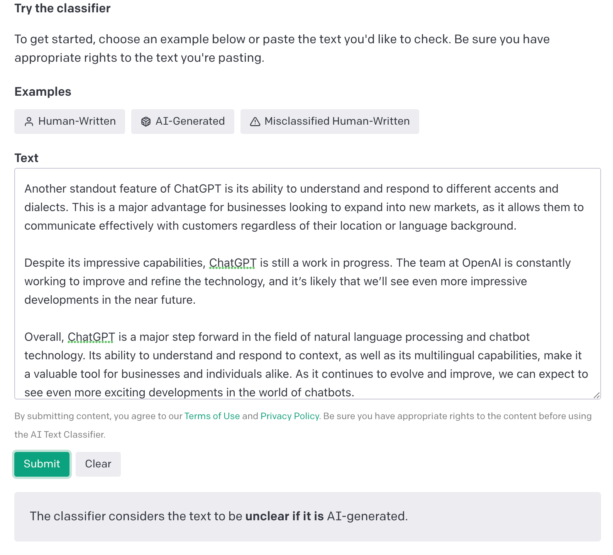Open the Privacy Policy link
This screenshot has width=613, height=555.
pyautogui.click(x=290, y=416)
